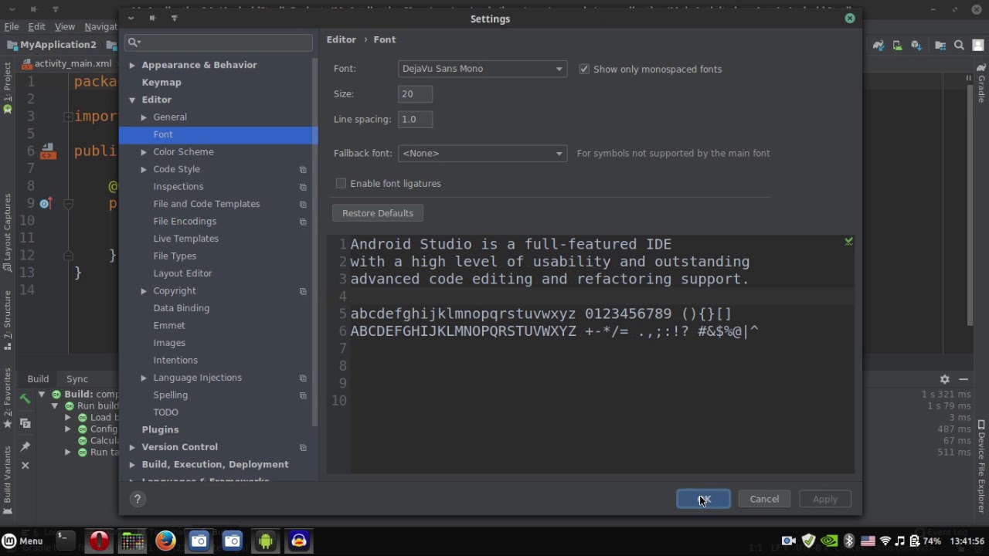Select Live Templates in settings tree
This screenshot has width=989, height=556.
point(185,239)
